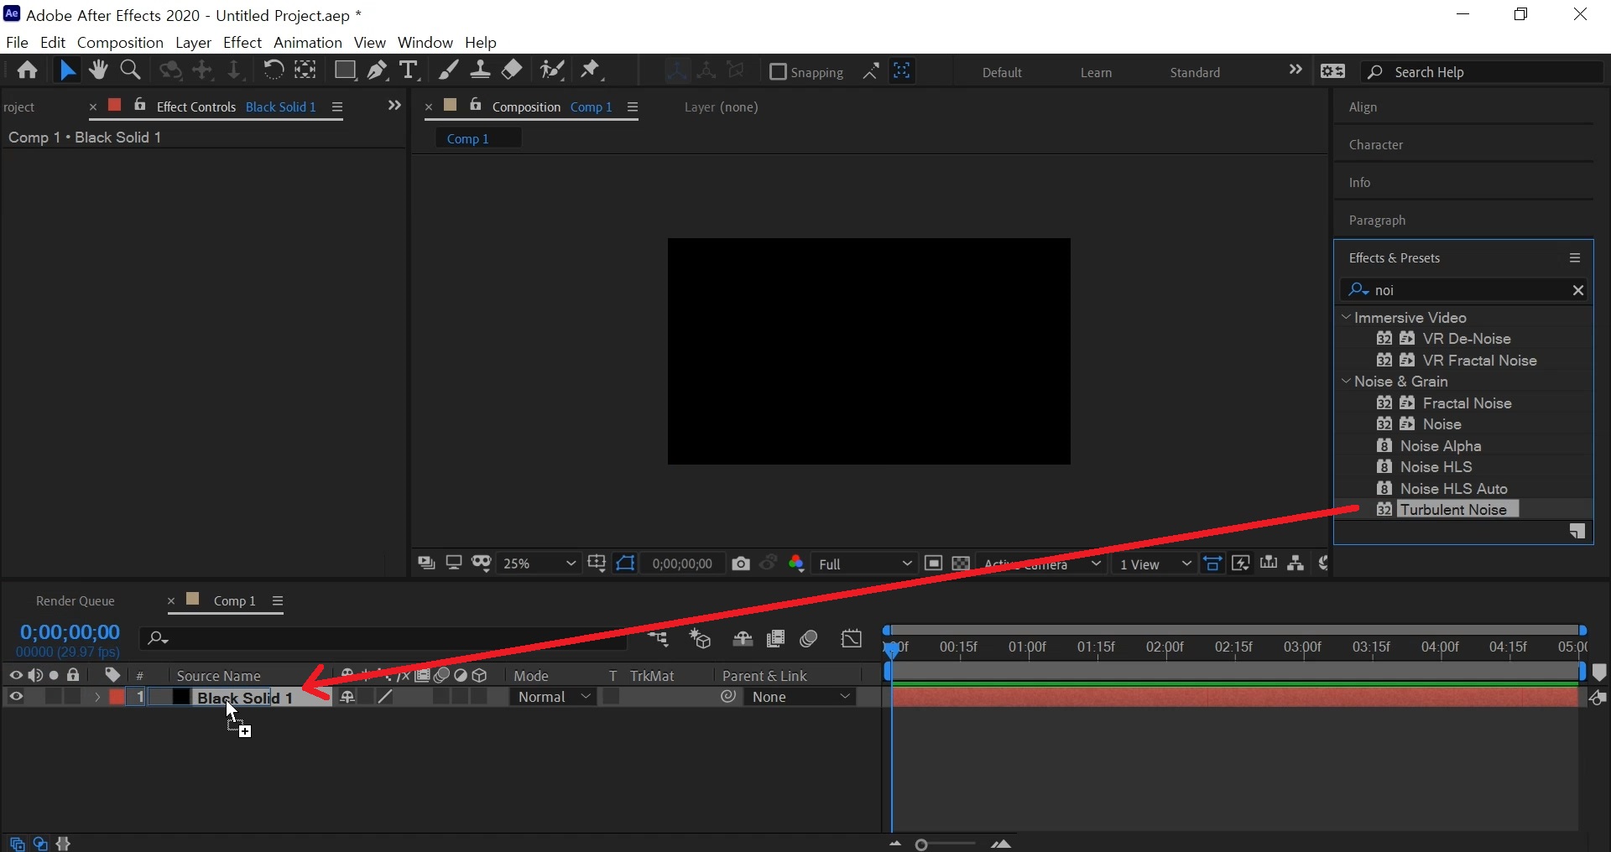Open the Effect menu

click(242, 42)
